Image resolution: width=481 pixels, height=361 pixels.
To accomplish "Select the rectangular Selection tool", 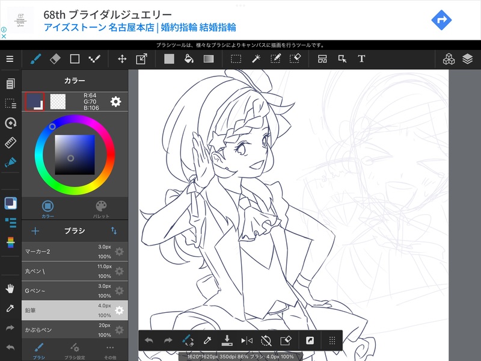I will coord(236,58).
